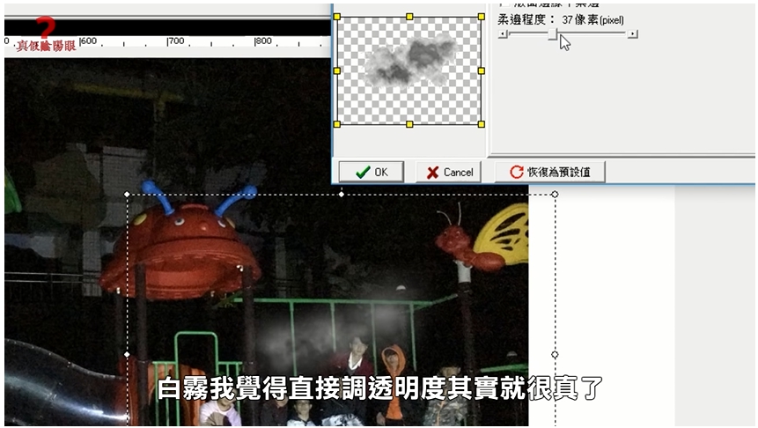758x428 pixels.
Task: Grab the bottom-center yellow handle of the preview
Action: coord(409,124)
